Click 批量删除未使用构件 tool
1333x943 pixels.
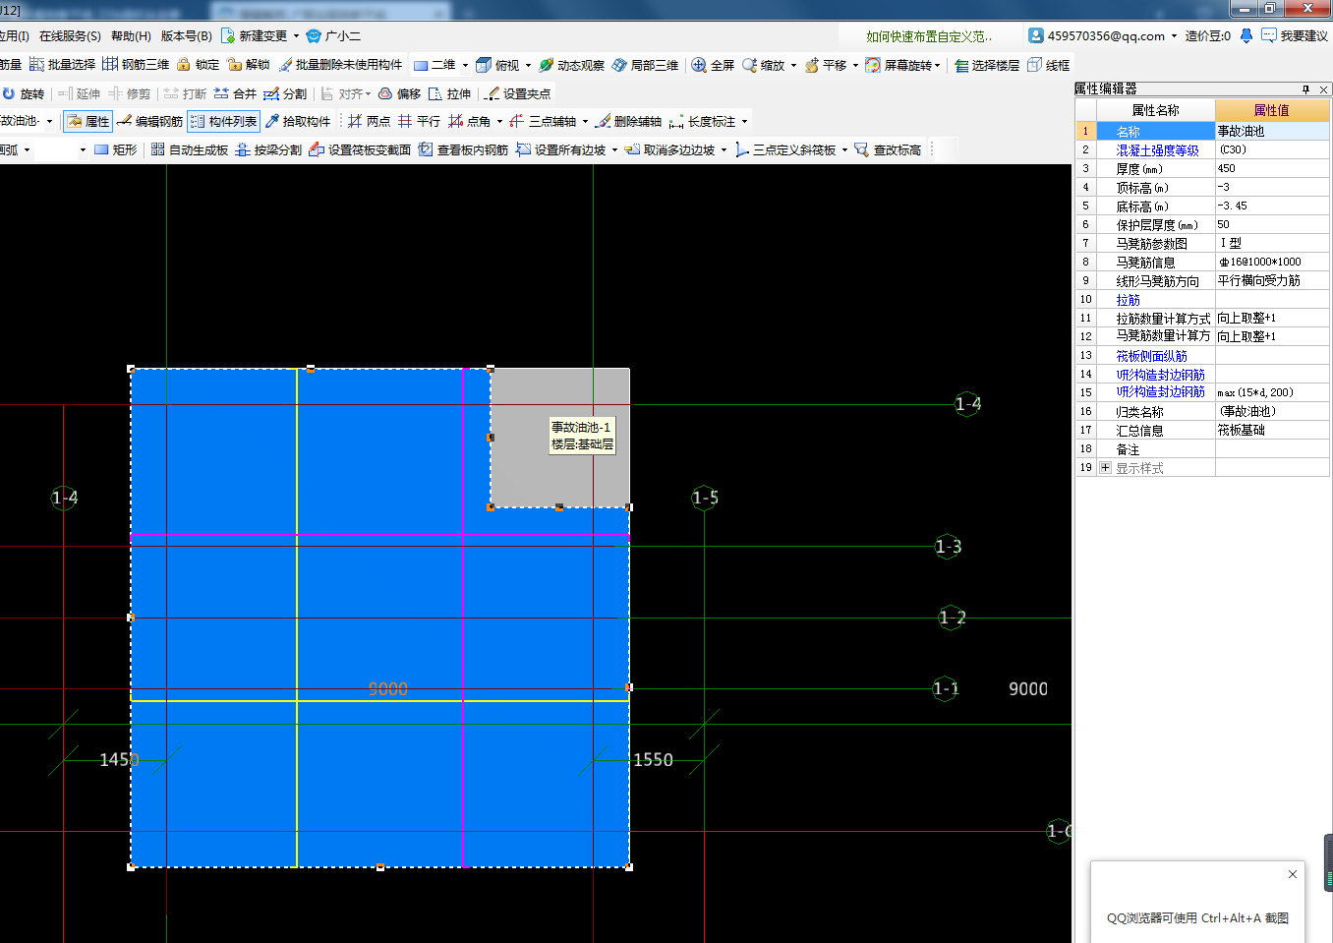tap(340, 65)
